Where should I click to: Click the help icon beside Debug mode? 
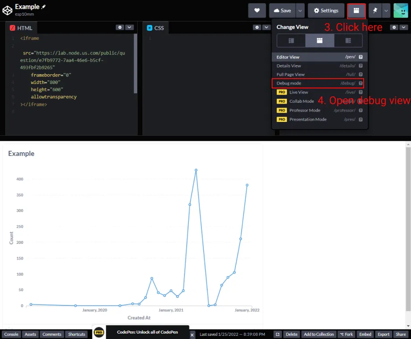pos(361,83)
